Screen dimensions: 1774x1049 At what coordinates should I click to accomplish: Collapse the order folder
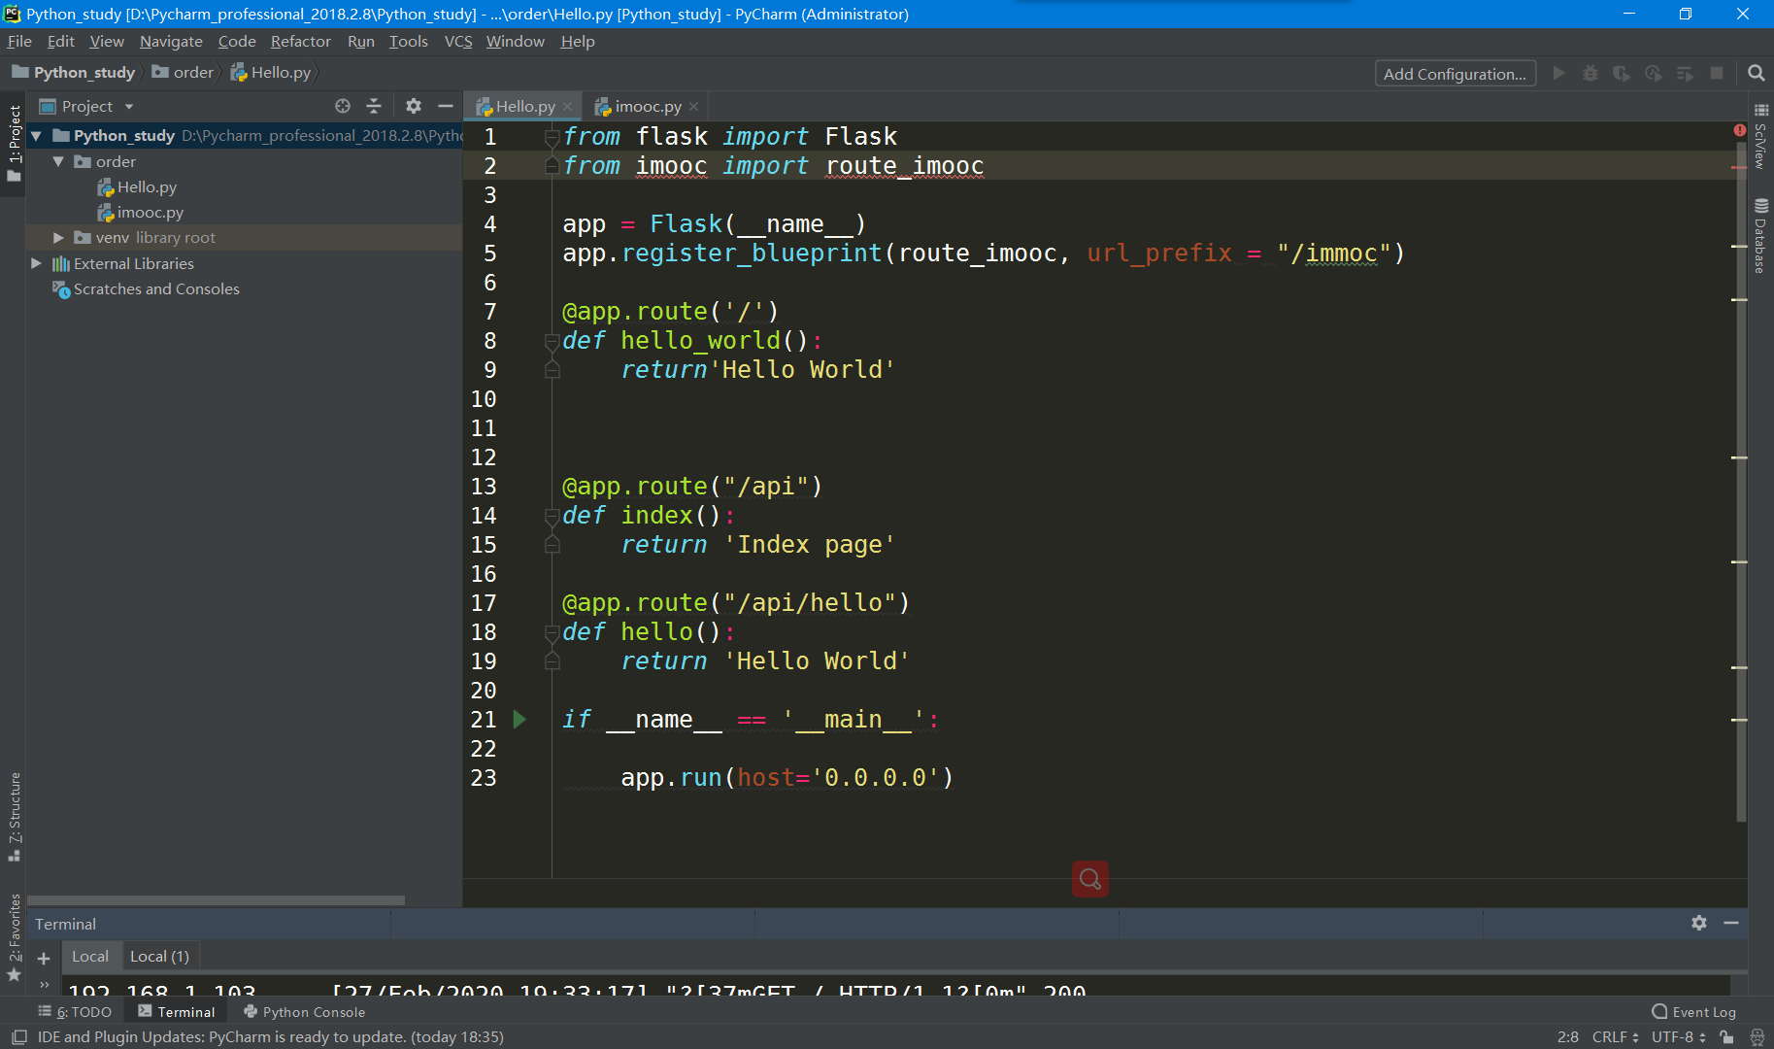click(58, 161)
